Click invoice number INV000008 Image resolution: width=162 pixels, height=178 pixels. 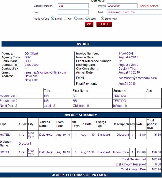pyautogui.click(x=126, y=54)
